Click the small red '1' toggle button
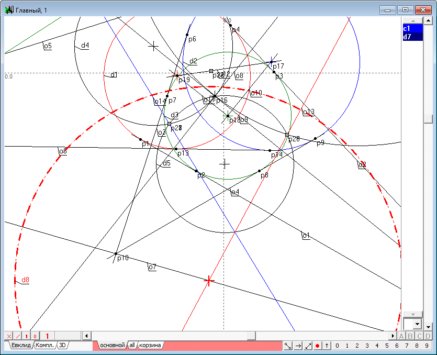 pyautogui.click(x=27, y=336)
